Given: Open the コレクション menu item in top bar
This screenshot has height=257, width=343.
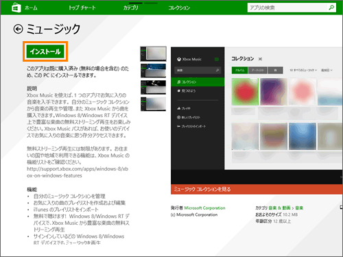Looking at the screenshot, I should click(x=179, y=8).
